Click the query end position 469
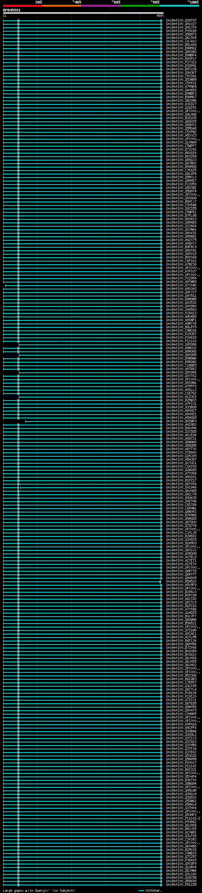 (159, 16)
